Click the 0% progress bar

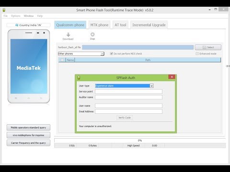(x=140, y=140)
